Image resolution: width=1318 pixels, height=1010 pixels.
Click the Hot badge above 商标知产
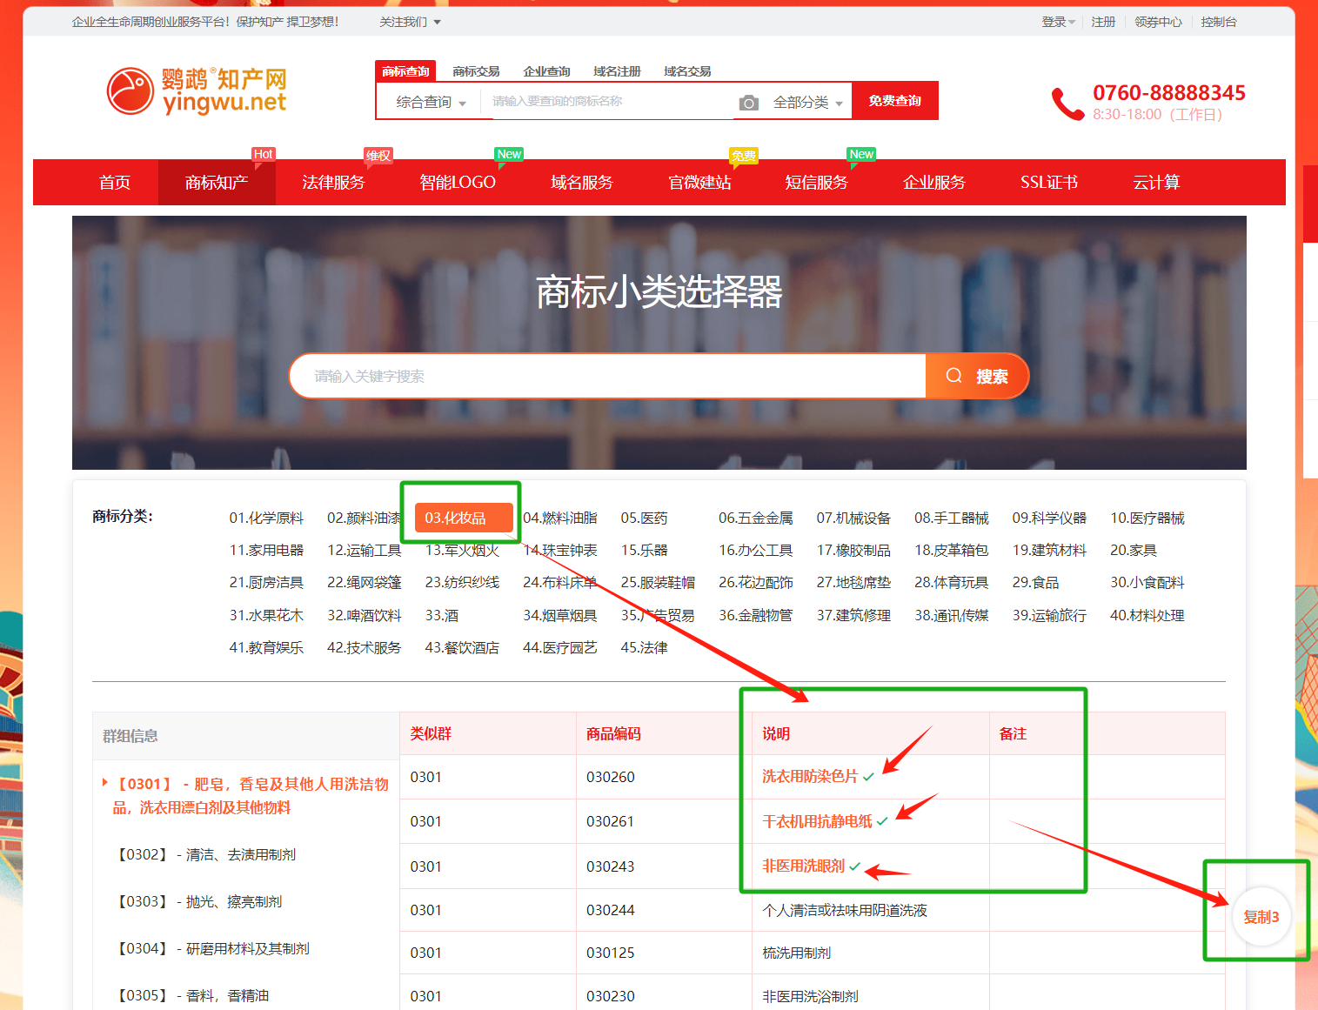263,154
